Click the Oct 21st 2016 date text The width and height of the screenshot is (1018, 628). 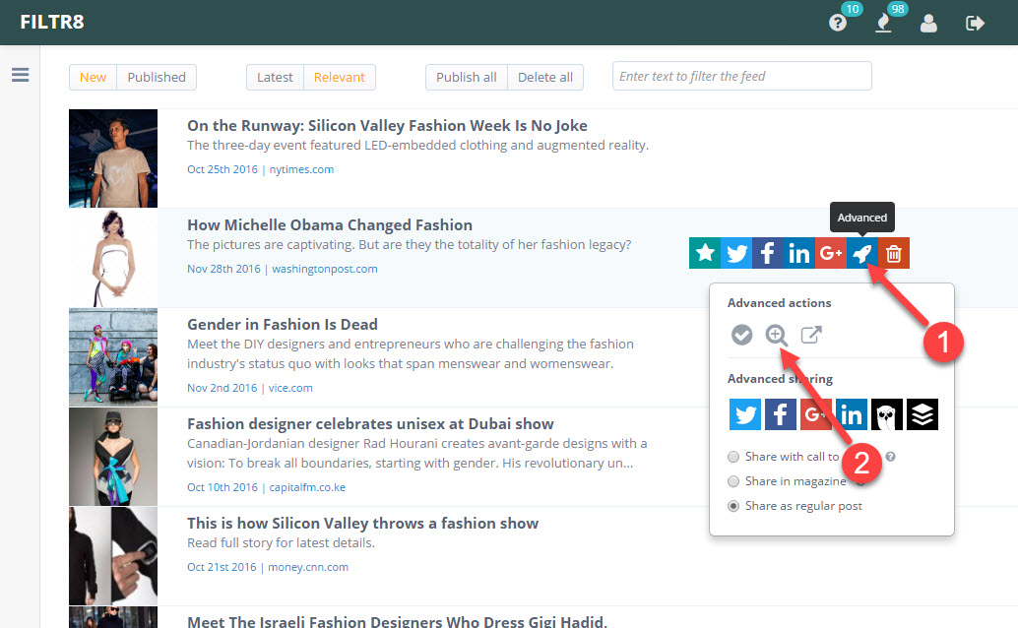coord(222,567)
